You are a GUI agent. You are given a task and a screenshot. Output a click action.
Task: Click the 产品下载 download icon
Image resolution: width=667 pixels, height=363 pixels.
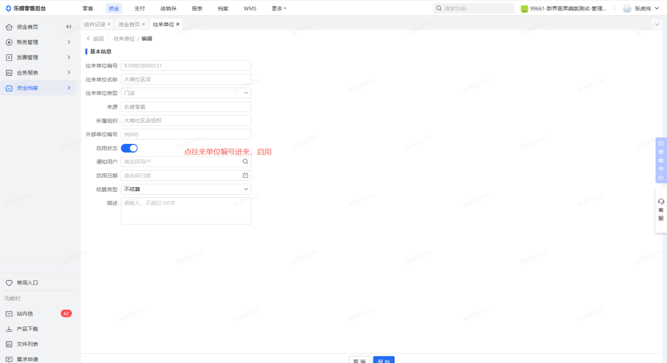coord(9,329)
